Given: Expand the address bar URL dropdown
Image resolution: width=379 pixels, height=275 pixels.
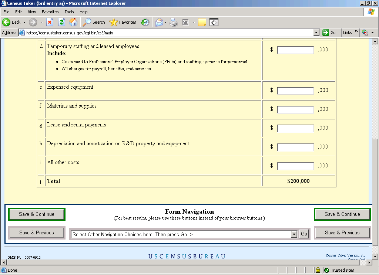Looking at the screenshot, I should 316,33.
